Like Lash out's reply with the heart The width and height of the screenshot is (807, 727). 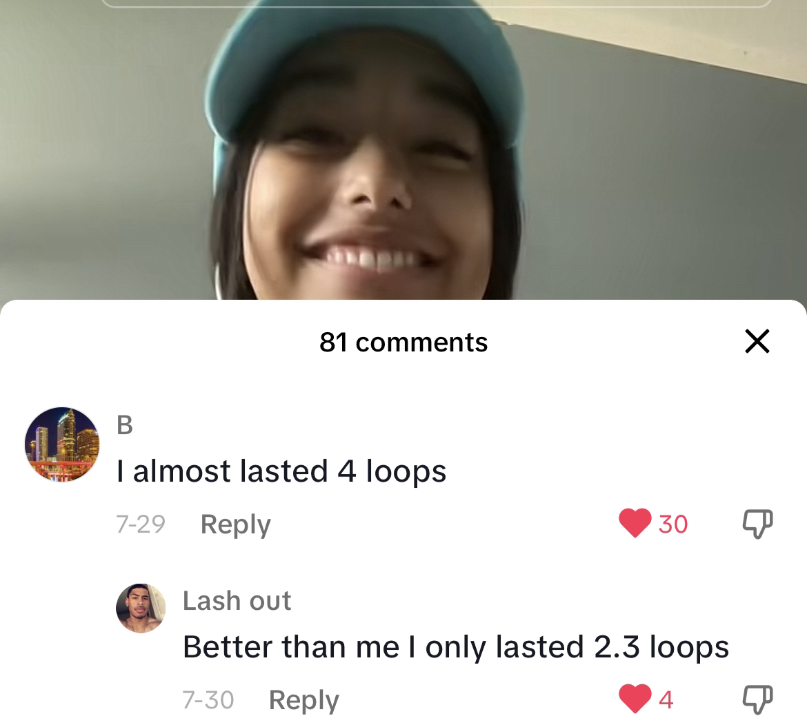635,699
